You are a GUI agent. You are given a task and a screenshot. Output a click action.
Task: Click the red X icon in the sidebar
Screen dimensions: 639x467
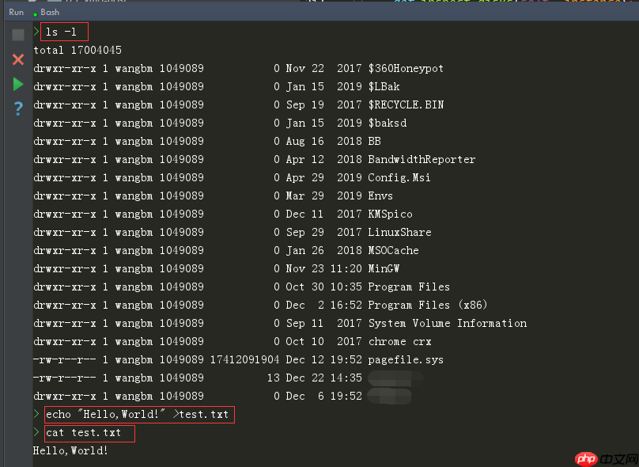click(17, 59)
